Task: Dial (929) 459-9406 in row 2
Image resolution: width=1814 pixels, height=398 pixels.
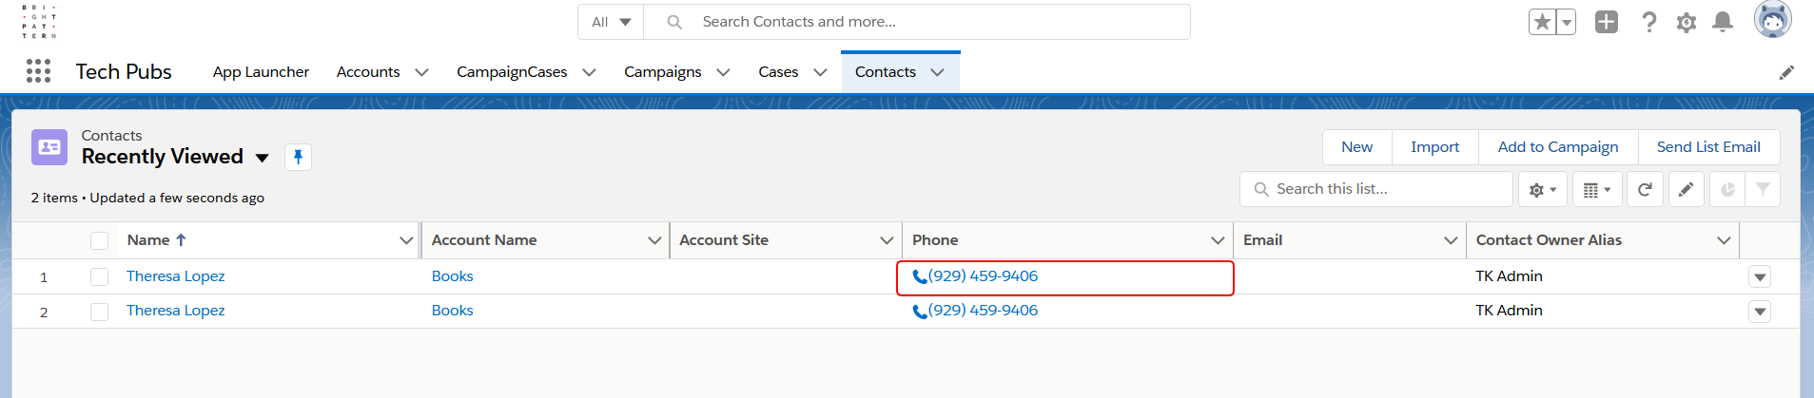Action: point(975,311)
